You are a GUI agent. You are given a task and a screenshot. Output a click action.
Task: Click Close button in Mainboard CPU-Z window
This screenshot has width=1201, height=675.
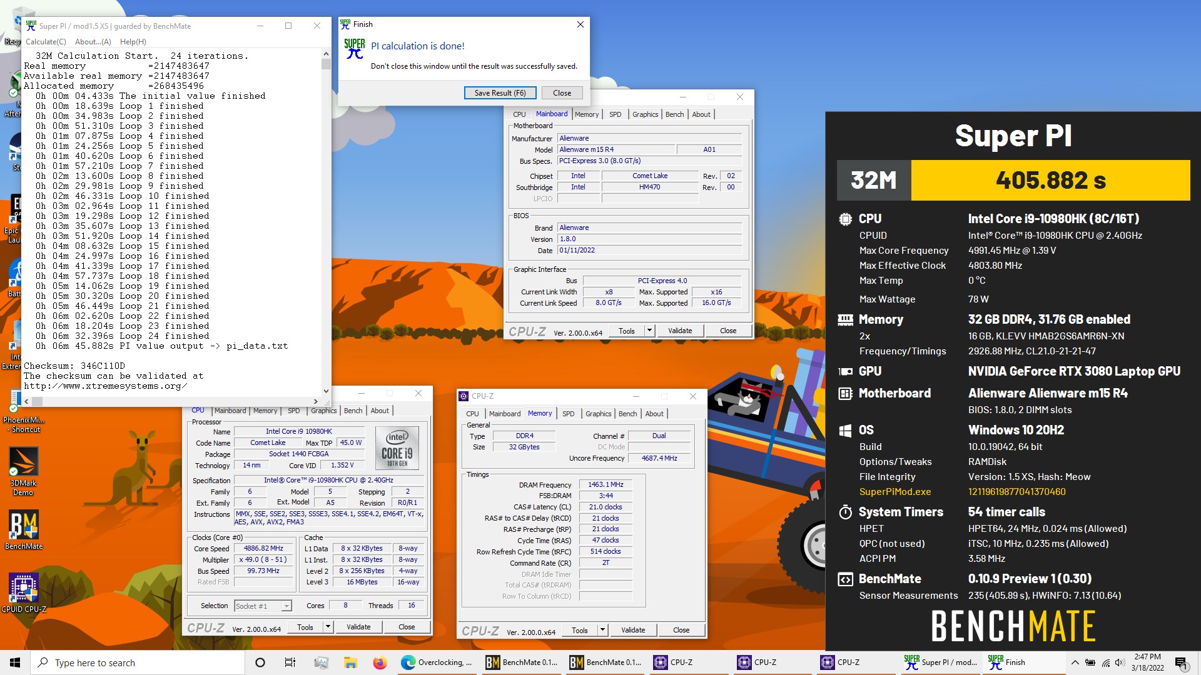[728, 331]
